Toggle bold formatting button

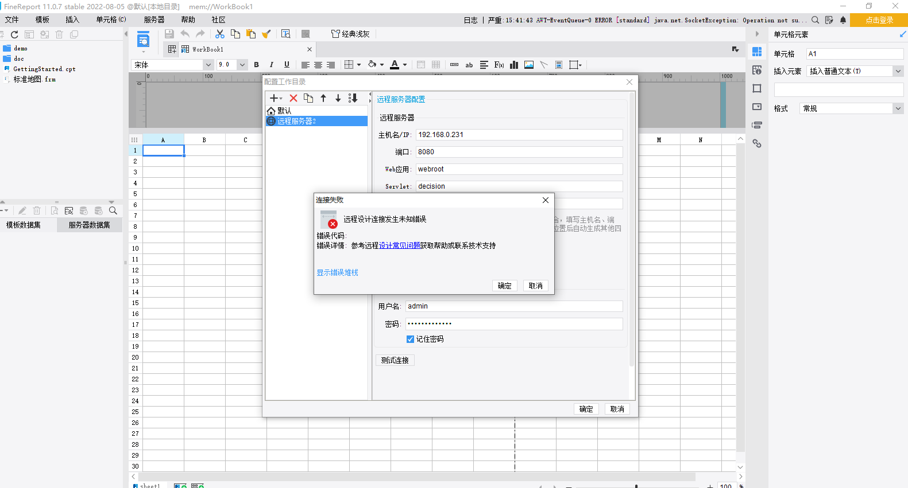click(x=257, y=65)
